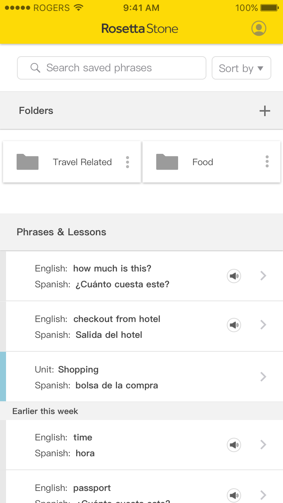Open the Food folder
Image resolution: width=283 pixels, height=503 pixels.
(x=212, y=162)
